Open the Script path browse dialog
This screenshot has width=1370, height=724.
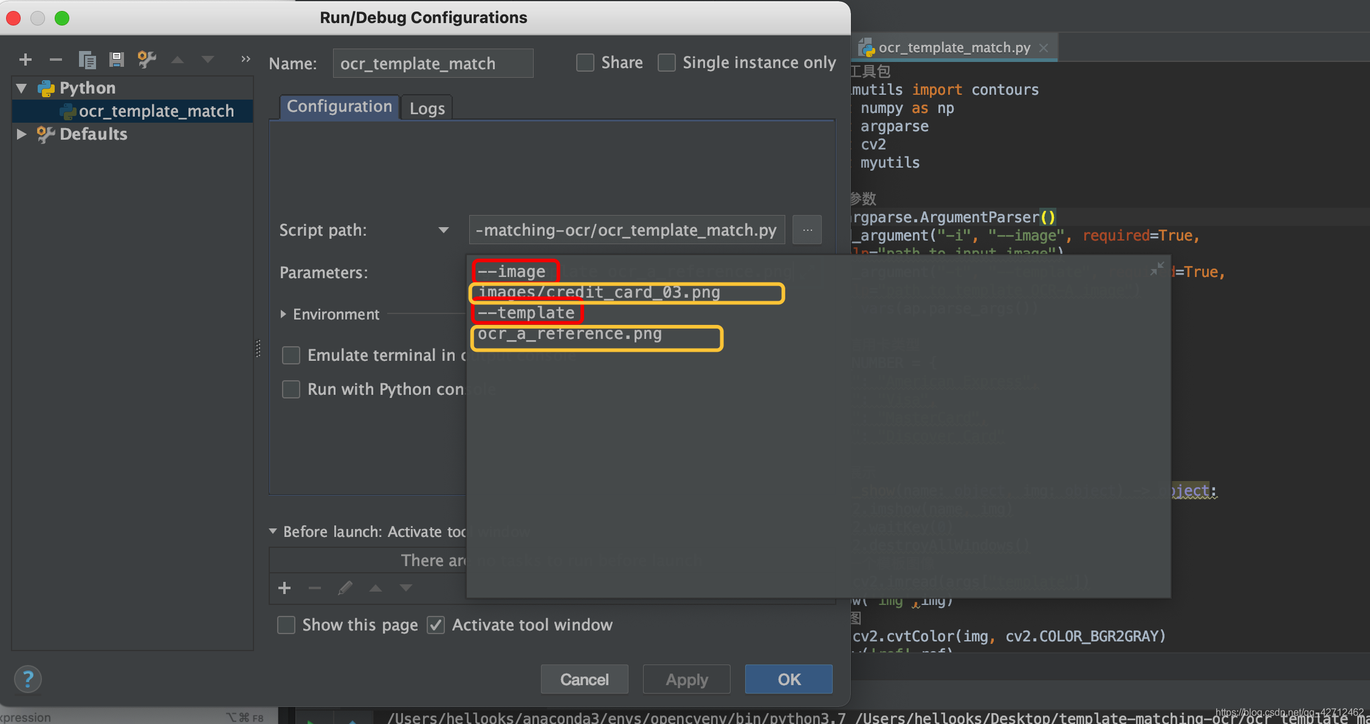pos(807,230)
